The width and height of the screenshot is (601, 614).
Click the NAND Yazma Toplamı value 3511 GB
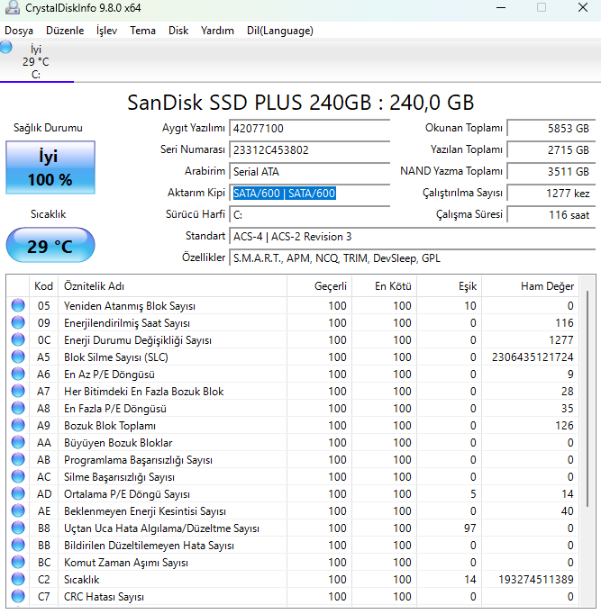(551, 172)
